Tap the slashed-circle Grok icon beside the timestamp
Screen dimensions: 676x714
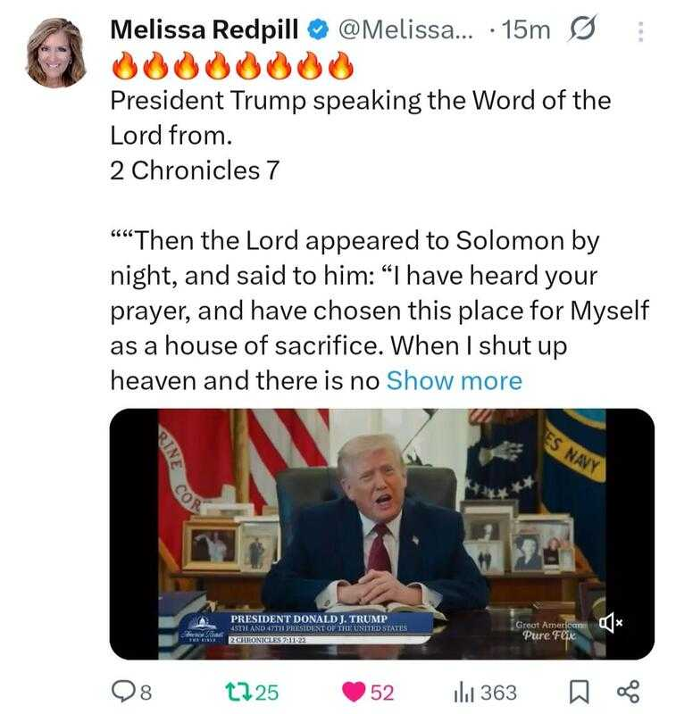point(581,30)
